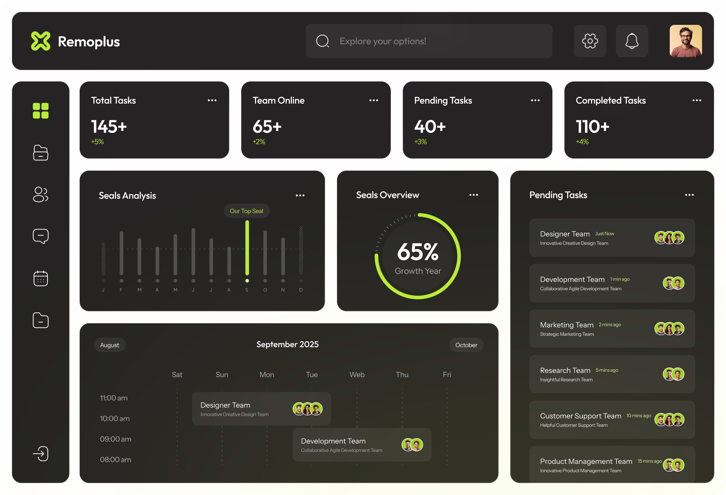Open the user profile photo
Screen dimensions: 726x495
(x=685, y=41)
